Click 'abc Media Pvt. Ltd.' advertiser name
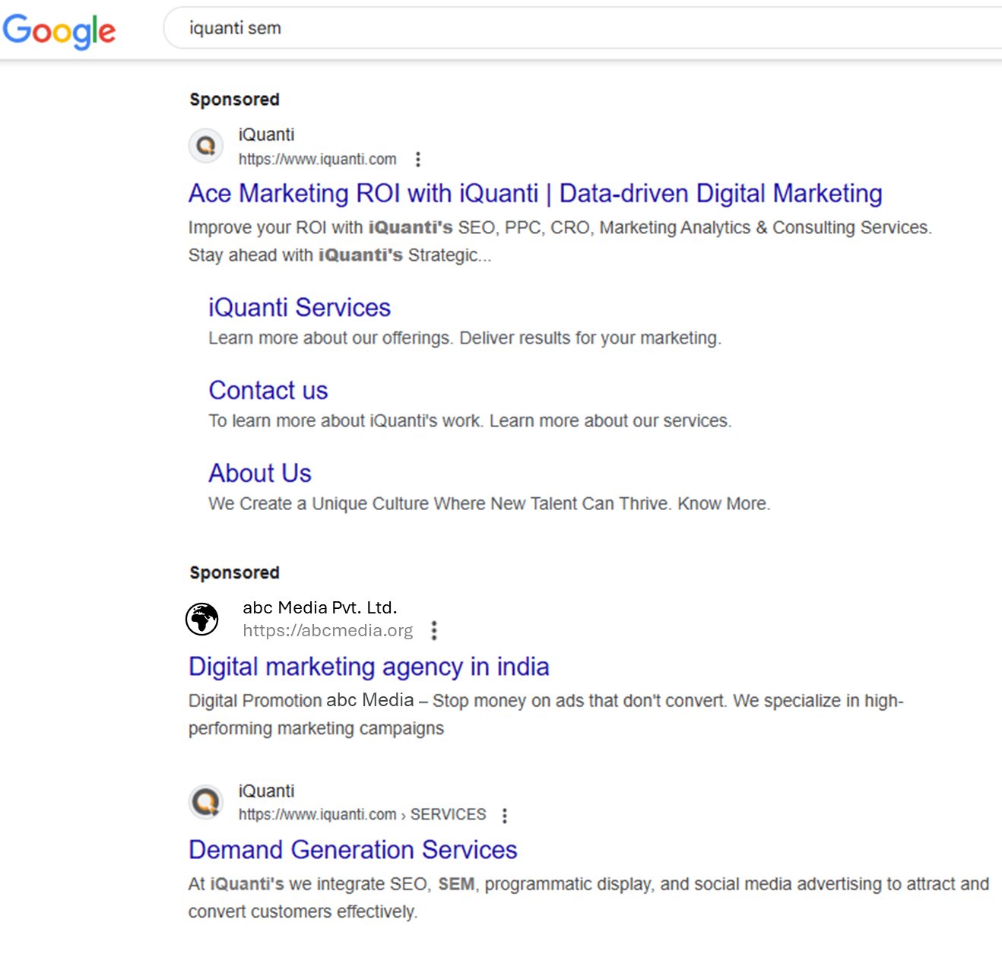 point(319,607)
